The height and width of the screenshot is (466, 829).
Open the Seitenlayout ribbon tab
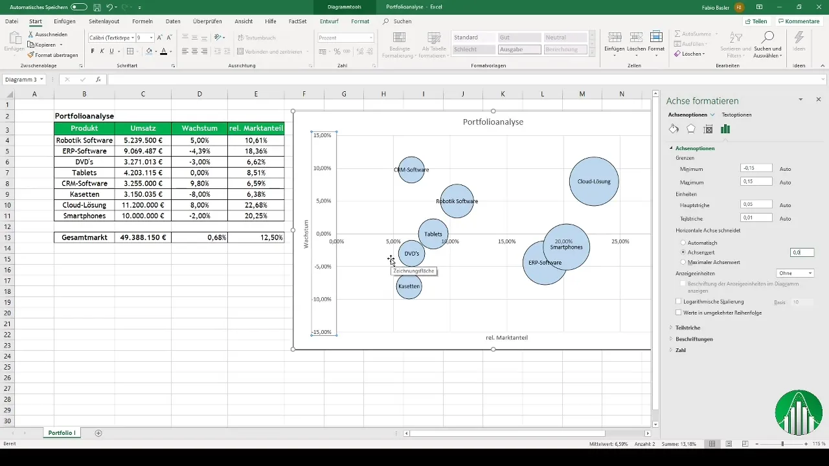click(104, 21)
